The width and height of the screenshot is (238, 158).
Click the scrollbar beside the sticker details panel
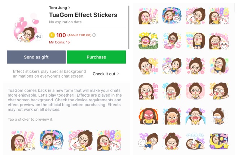pos(129,27)
